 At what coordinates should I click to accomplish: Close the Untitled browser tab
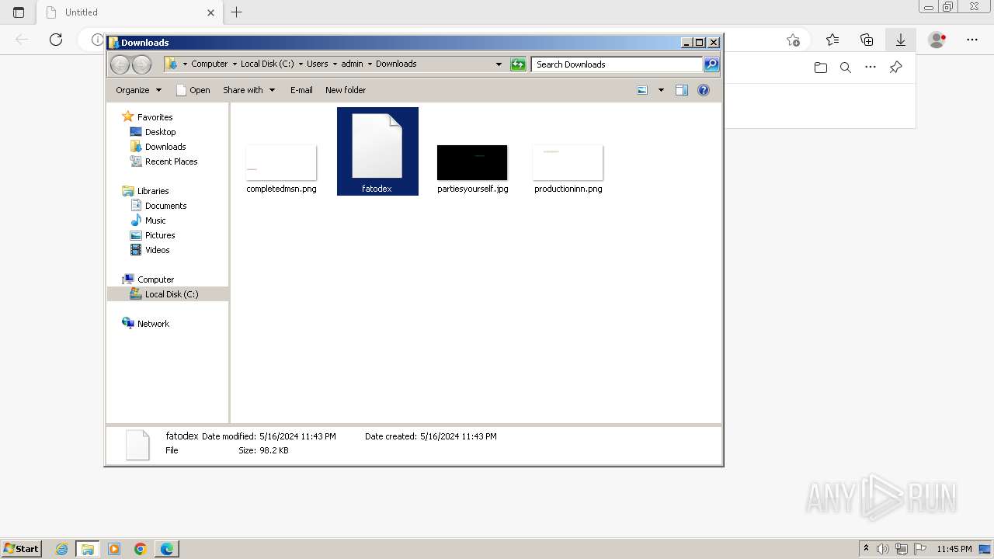tap(210, 12)
